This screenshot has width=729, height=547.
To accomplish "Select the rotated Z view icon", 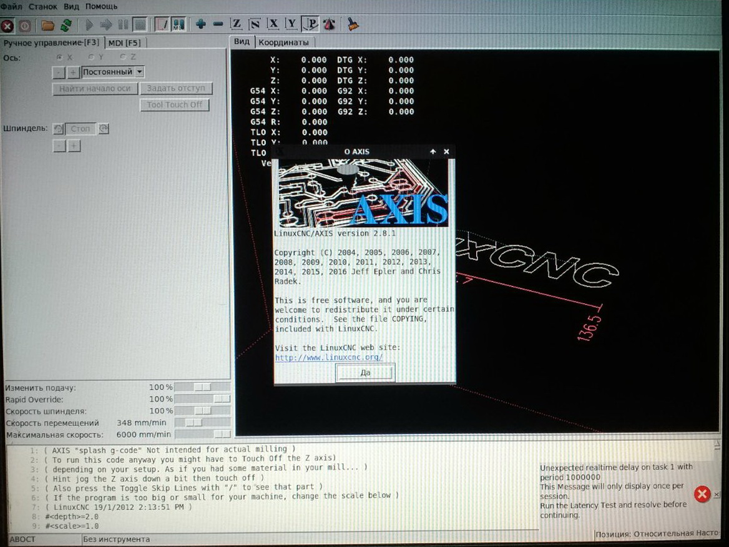I will click(x=255, y=24).
